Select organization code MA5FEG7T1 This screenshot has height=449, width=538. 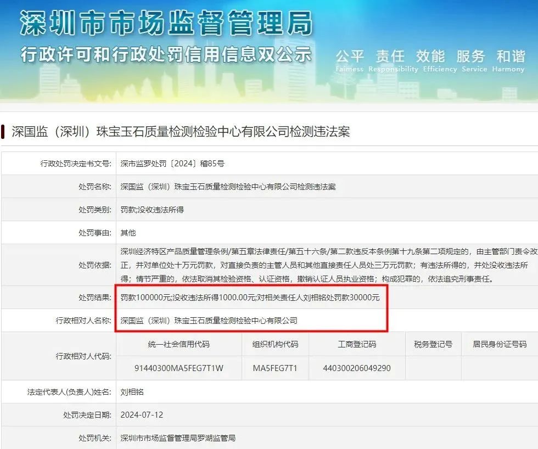(275, 368)
